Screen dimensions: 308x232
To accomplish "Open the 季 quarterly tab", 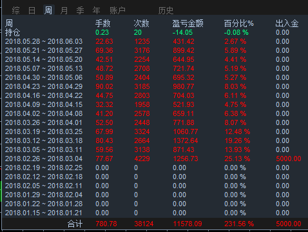I will [80, 10].
